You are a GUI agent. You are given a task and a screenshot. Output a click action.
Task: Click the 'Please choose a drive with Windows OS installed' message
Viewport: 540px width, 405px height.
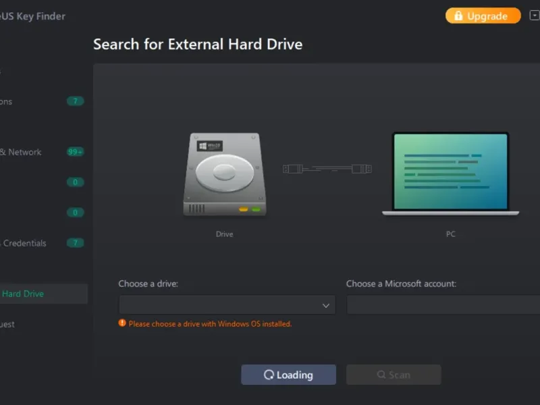coord(210,324)
